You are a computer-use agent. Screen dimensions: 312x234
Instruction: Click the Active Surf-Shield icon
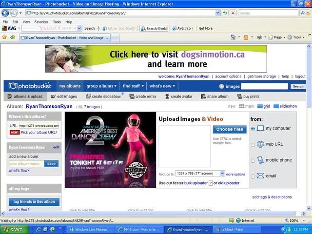tap(105, 28)
